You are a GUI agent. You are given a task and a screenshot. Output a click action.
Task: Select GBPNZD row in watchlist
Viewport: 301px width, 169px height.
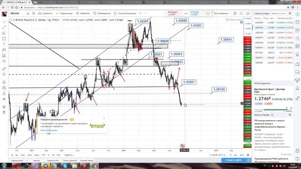pos(273,62)
